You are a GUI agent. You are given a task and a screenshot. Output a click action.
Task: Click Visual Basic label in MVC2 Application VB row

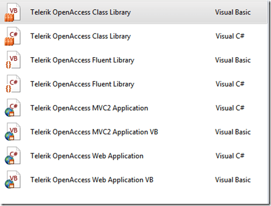(x=233, y=132)
